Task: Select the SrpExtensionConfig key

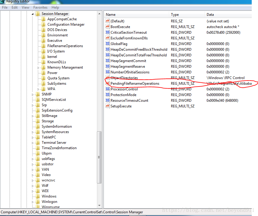Action: 57,110
